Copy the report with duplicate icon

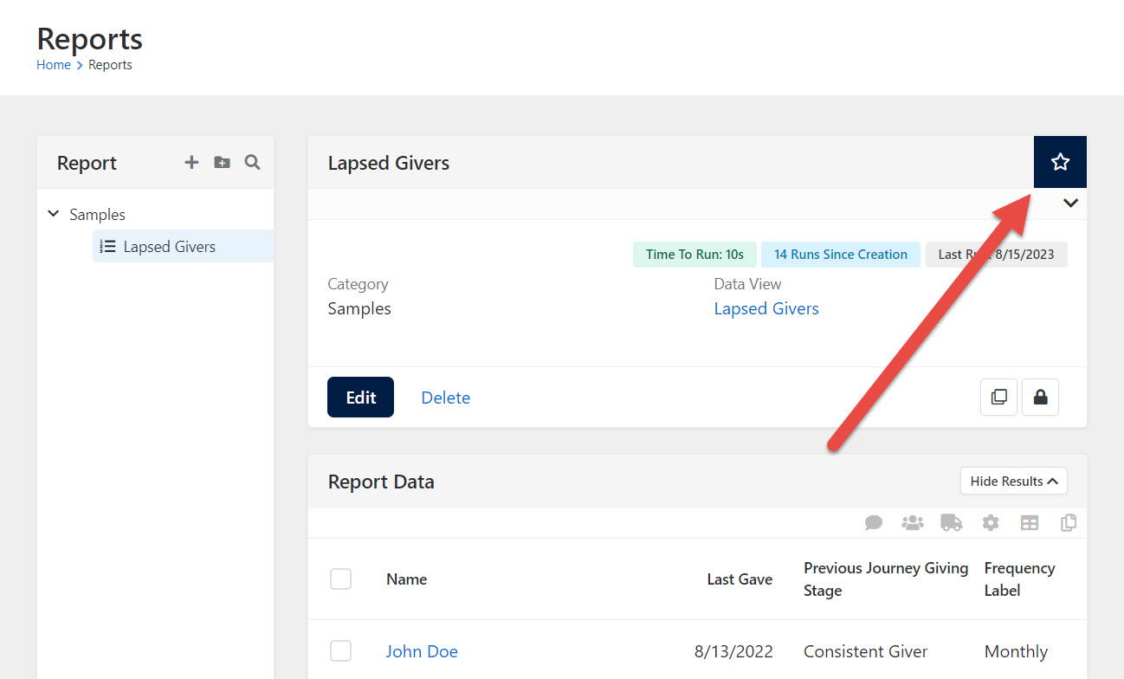pos(998,397)
